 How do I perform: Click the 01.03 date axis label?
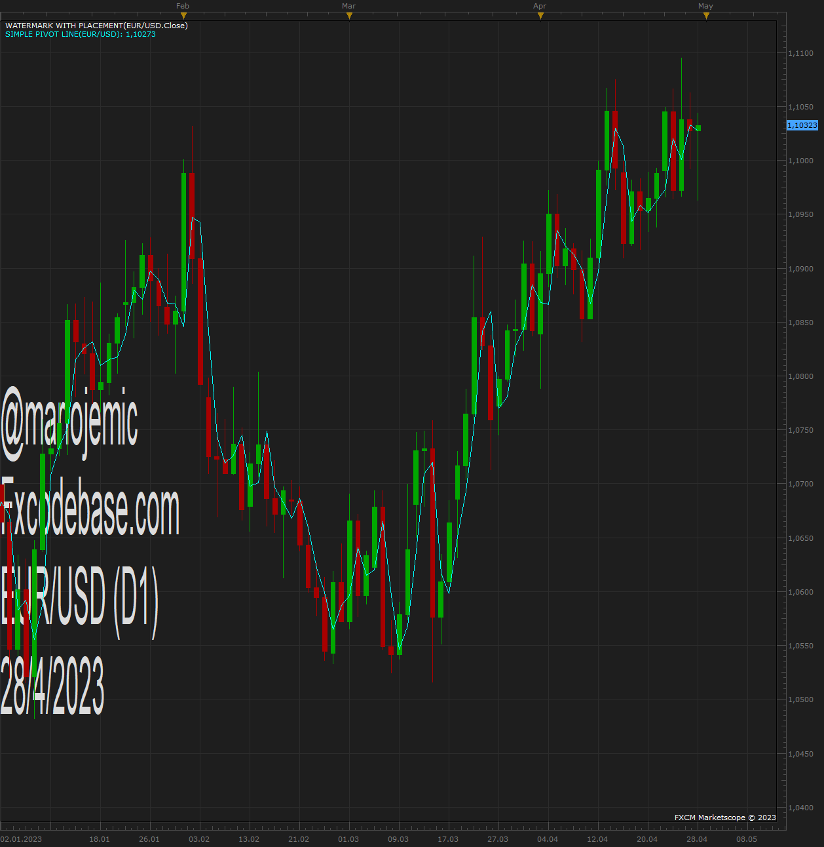[348, 839]
